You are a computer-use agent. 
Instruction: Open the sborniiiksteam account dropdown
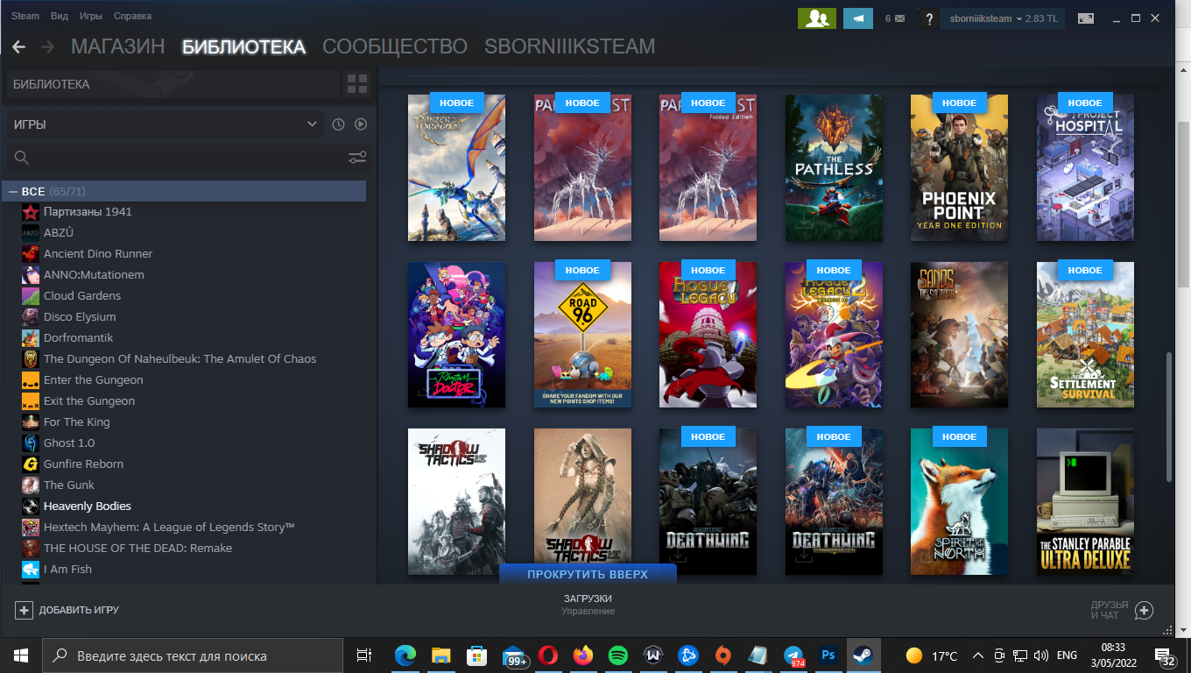tap(1002, 18)
